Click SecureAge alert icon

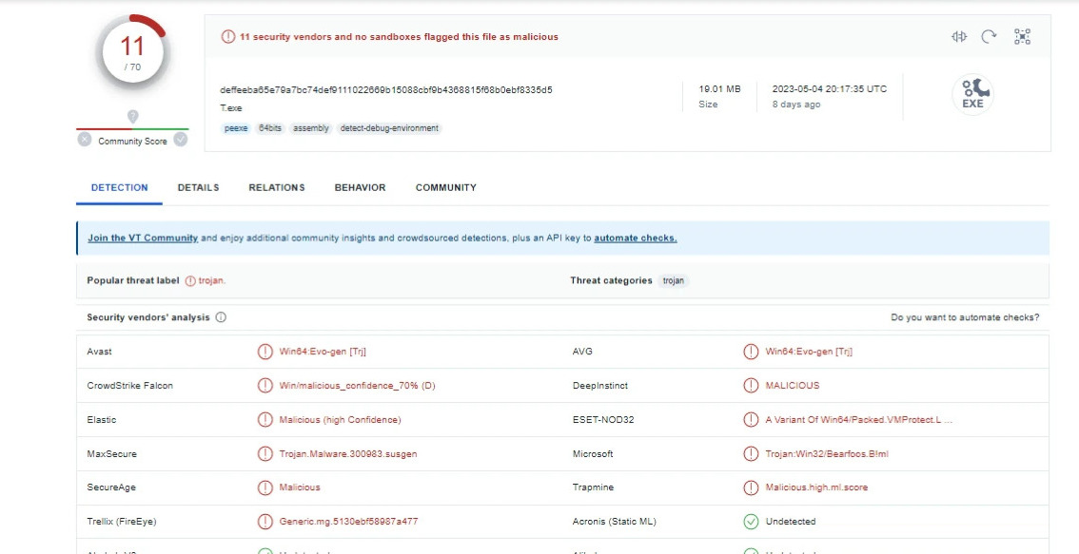pos(265,487)
